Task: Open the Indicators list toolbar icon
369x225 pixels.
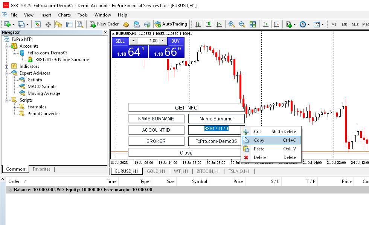Action: pos(289,24)
